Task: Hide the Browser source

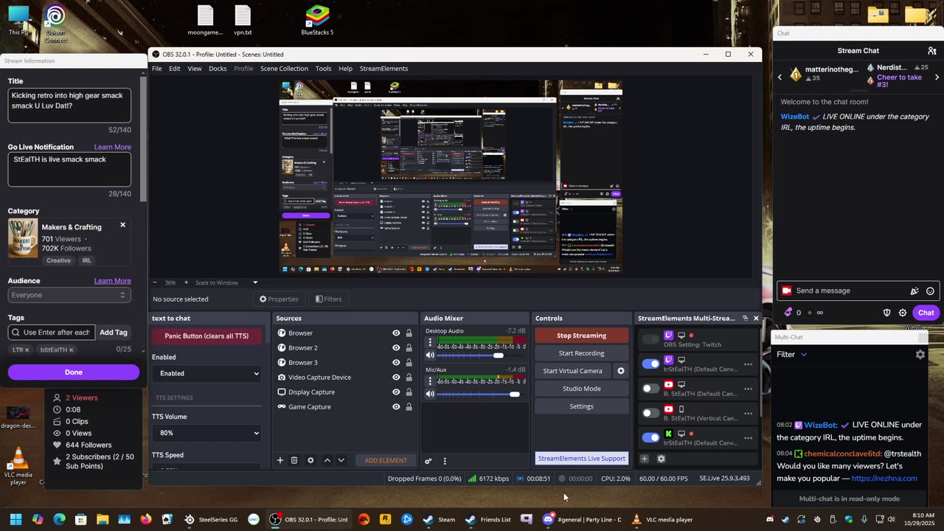Action: 396,333
